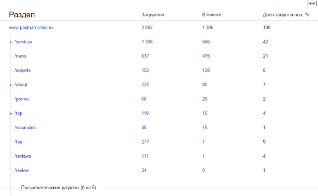Open the www.pasman-clinic.ru root link

[x=31, y=28]
